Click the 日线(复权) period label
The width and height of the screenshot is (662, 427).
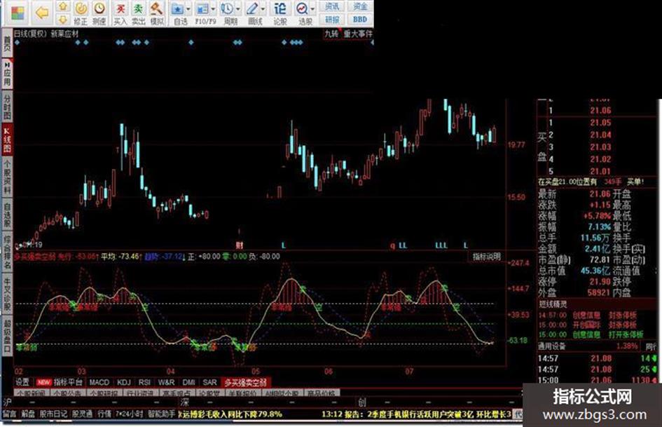[x=31, y=34]
